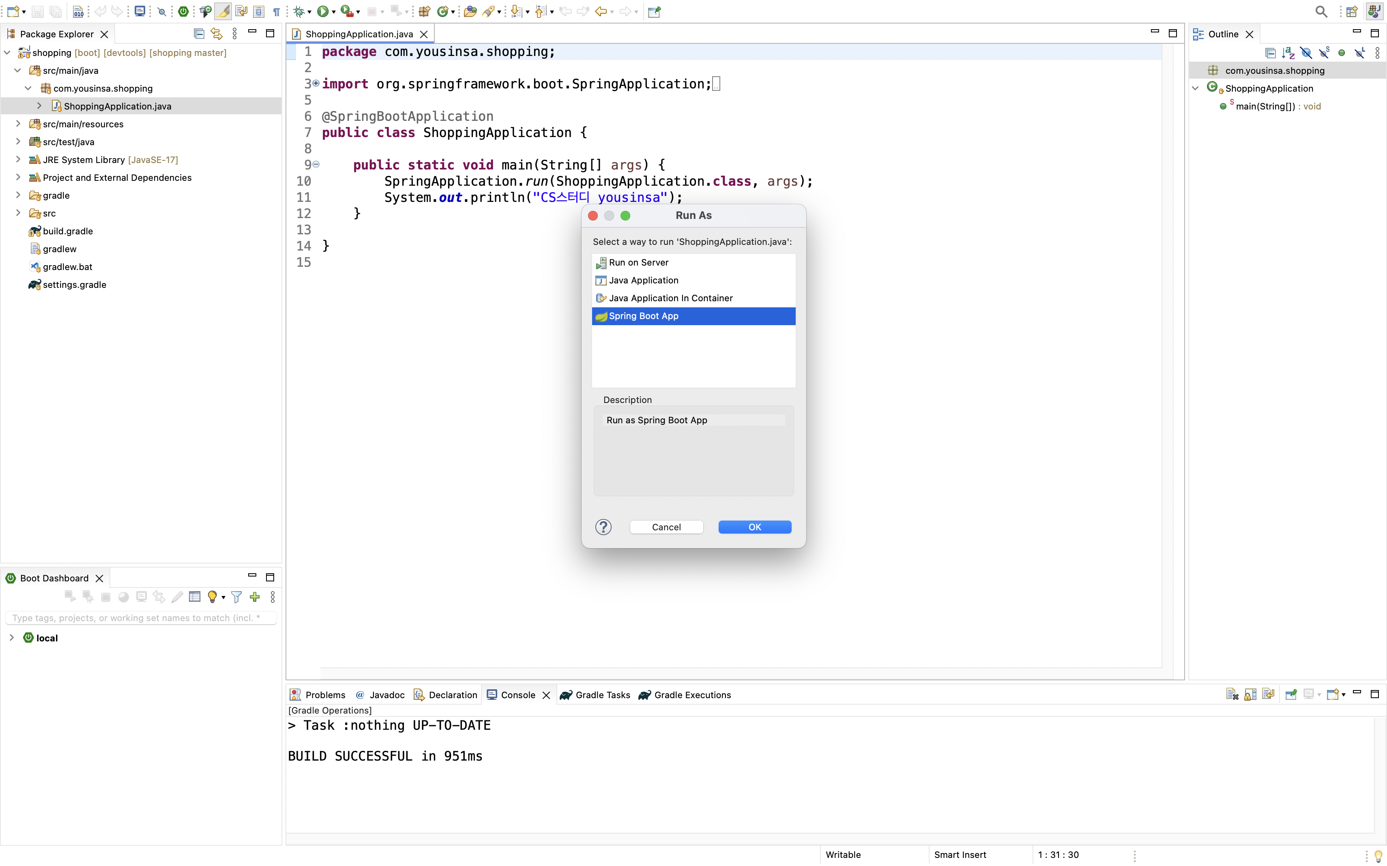Click the Debug toolbar icon
The image size is (1387, 866).
(298, 11)
